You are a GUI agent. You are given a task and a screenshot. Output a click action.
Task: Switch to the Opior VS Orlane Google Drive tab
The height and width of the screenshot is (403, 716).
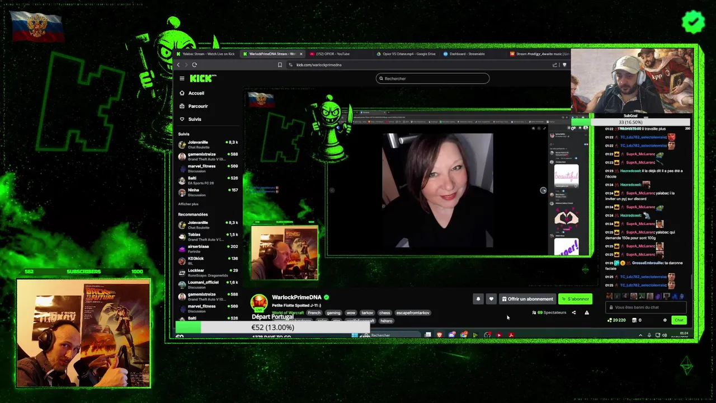[x=406, y=54]
